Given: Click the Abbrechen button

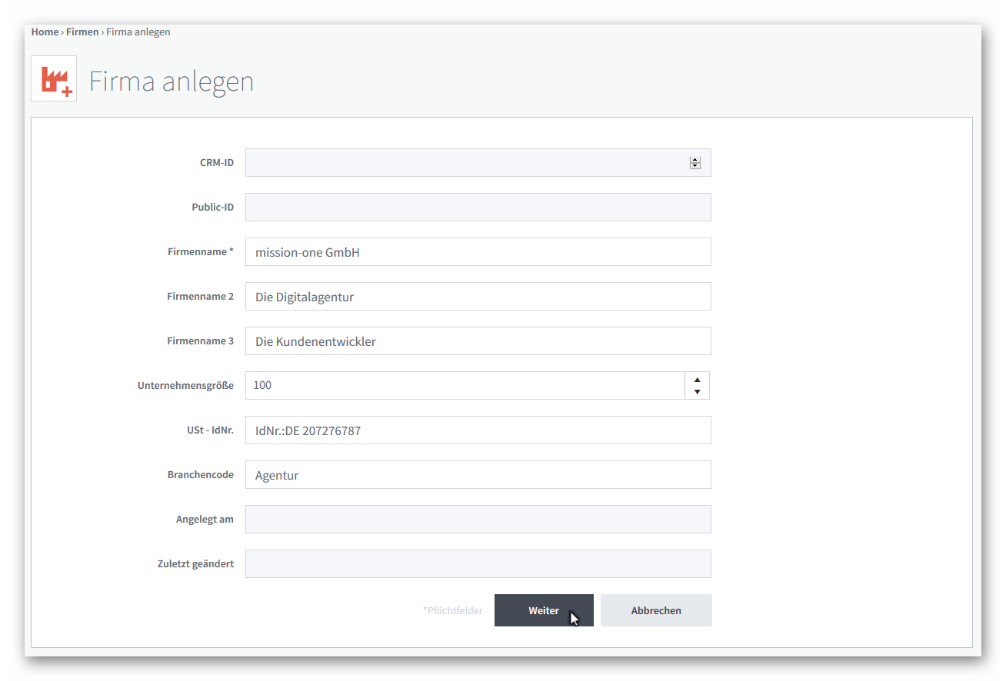Looking at the screenshot, I should coord(656,610).
